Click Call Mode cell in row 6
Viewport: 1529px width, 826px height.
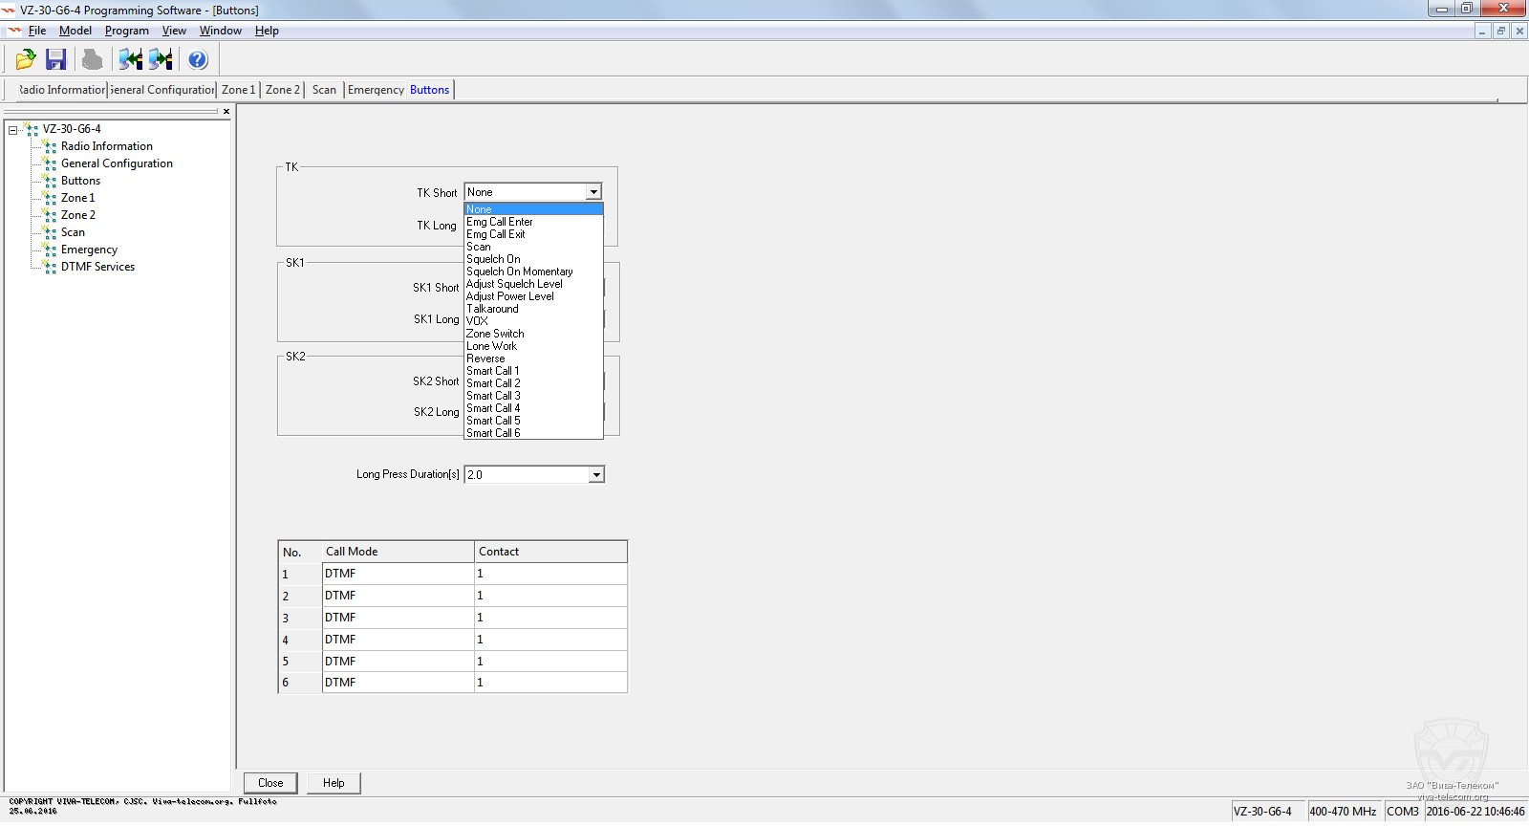pyautogui.click(x=398, y=683)
